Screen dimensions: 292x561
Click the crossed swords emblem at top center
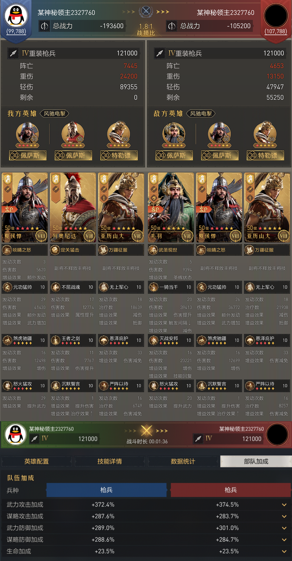146,11
